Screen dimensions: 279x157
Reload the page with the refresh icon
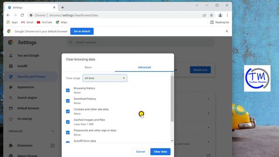pyautogui.click(x=22, y=15)
